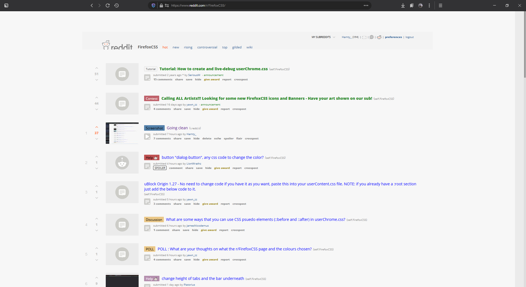The height and width of the screenshot is (287, 526).
Task: Click the SPOILER tag on help post
Action: (160, 168)
